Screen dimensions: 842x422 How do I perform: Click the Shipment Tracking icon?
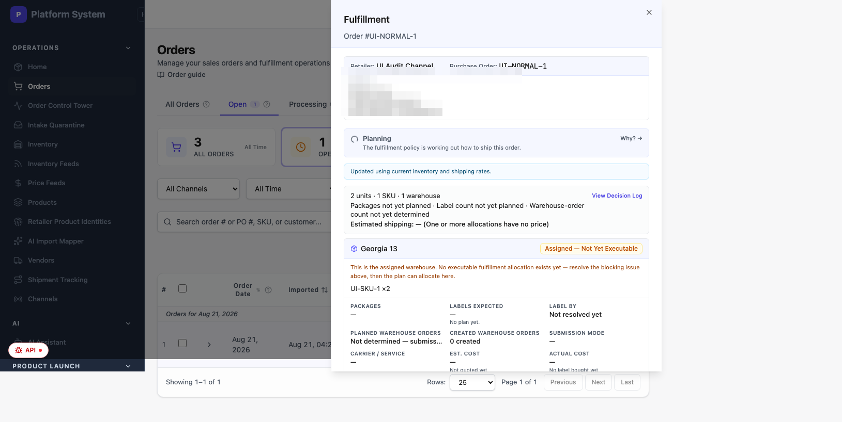(x=18, y=280)
